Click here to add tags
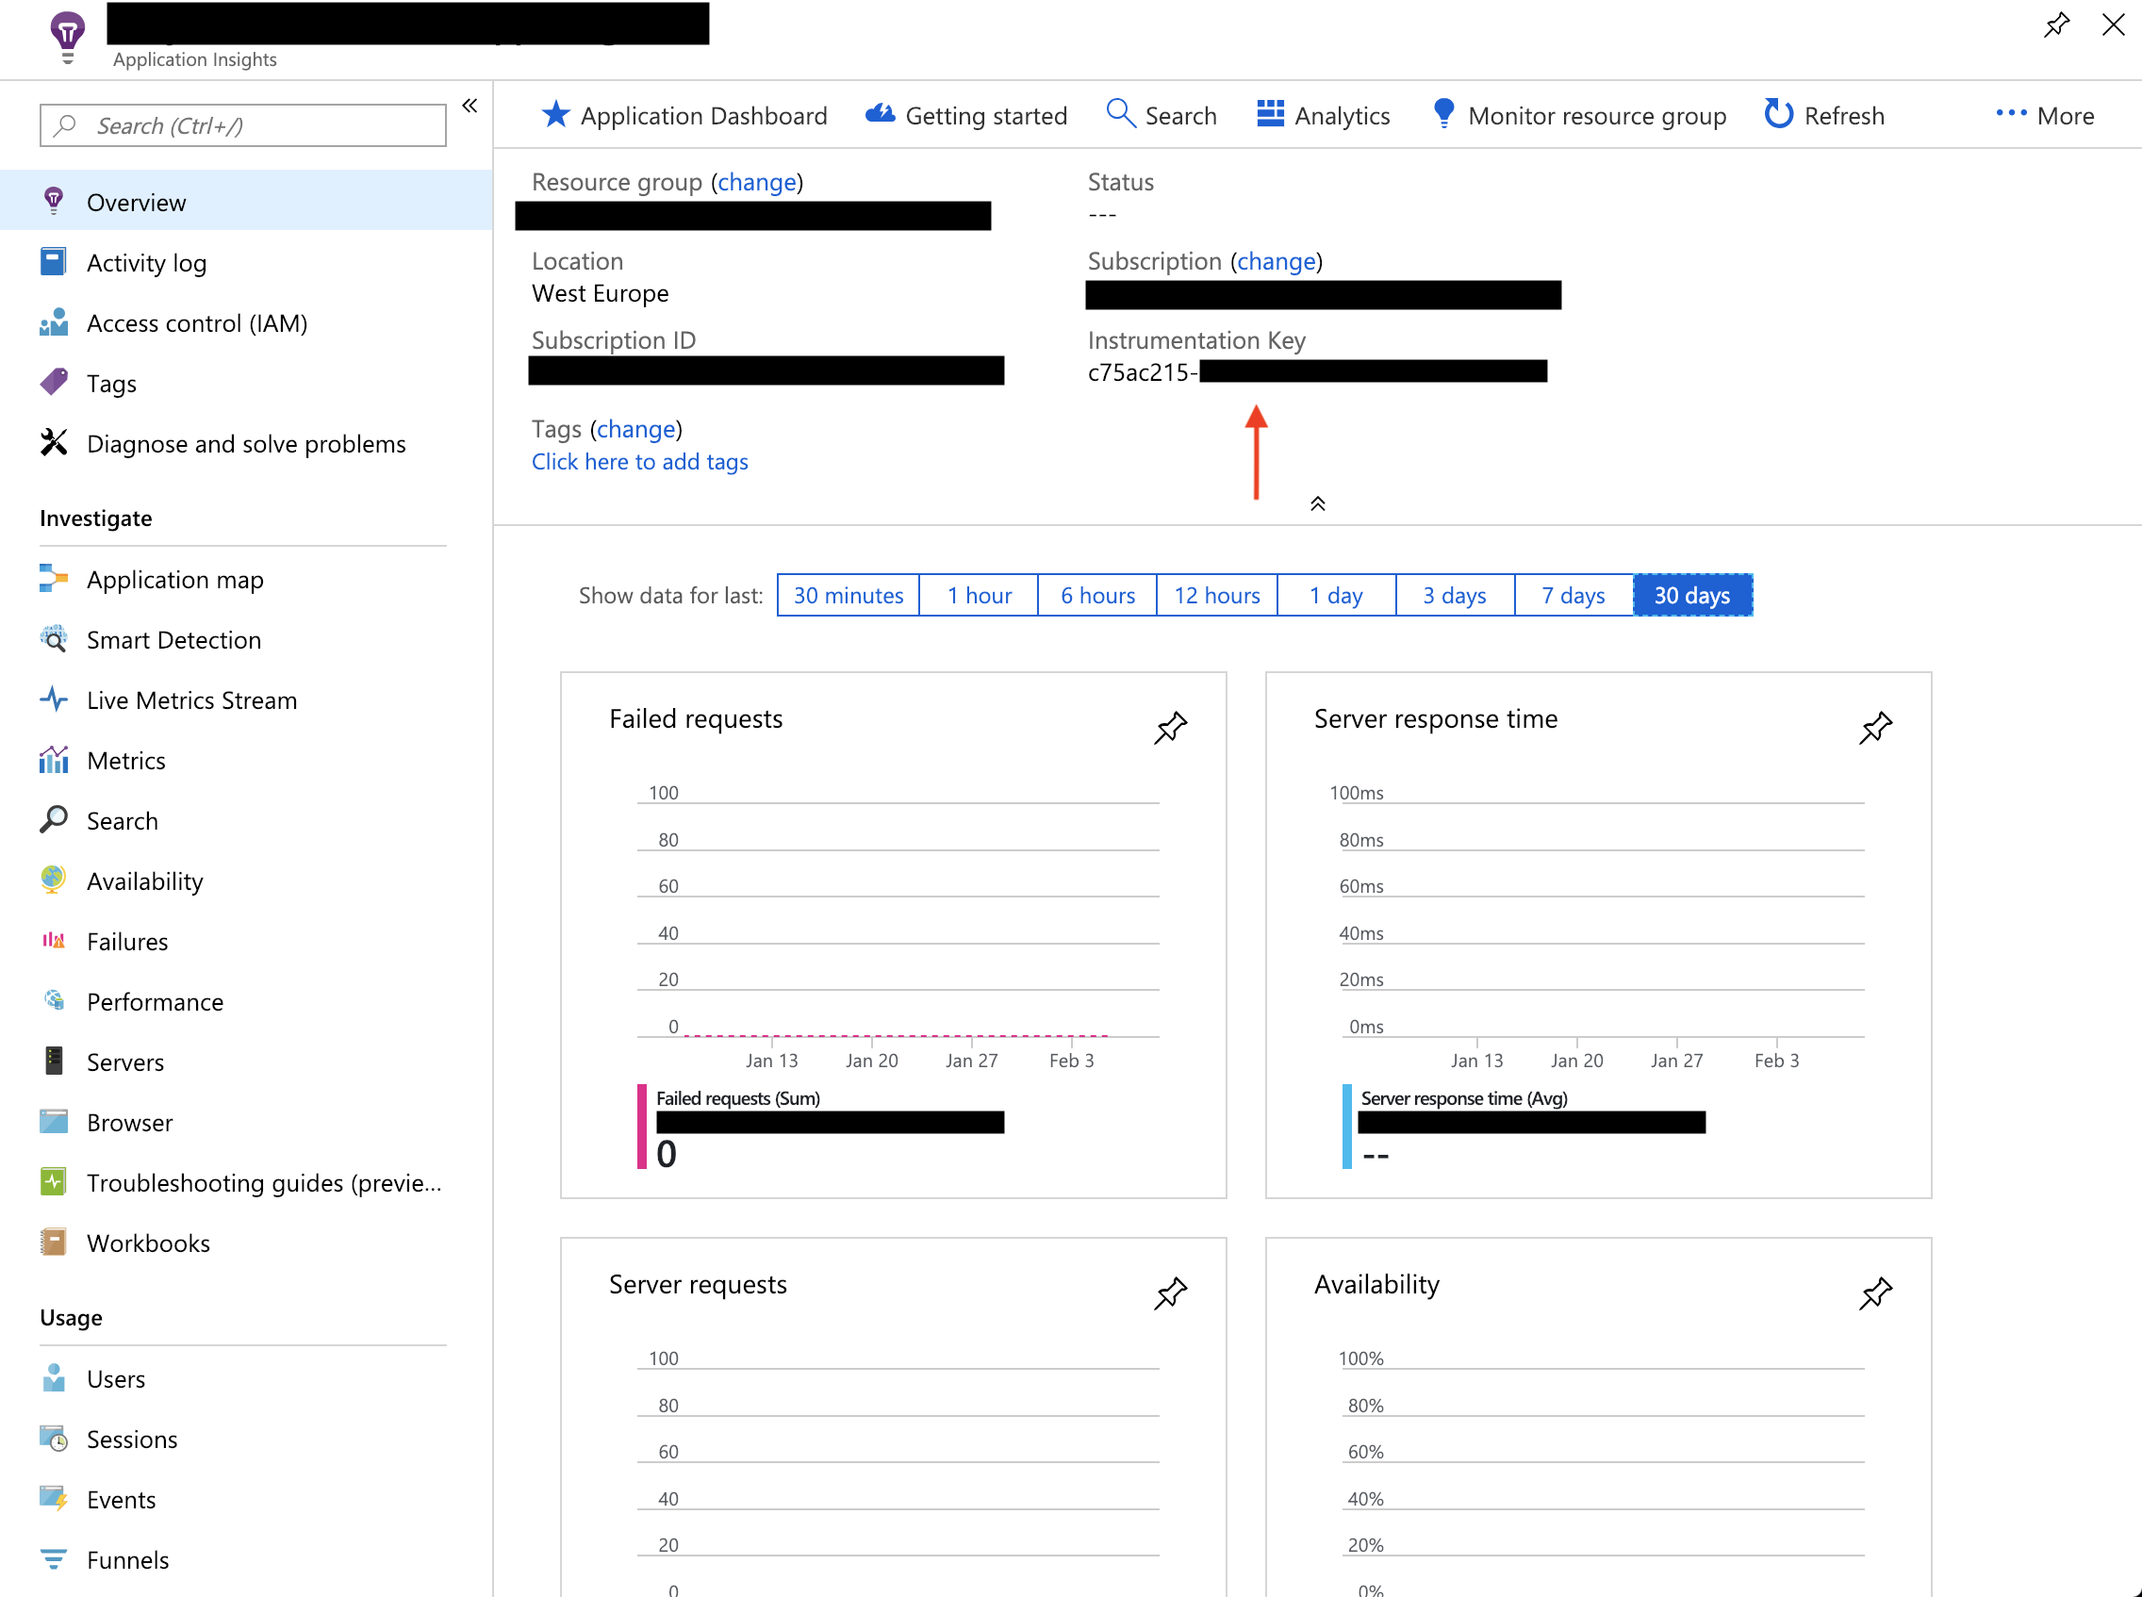 639,461
